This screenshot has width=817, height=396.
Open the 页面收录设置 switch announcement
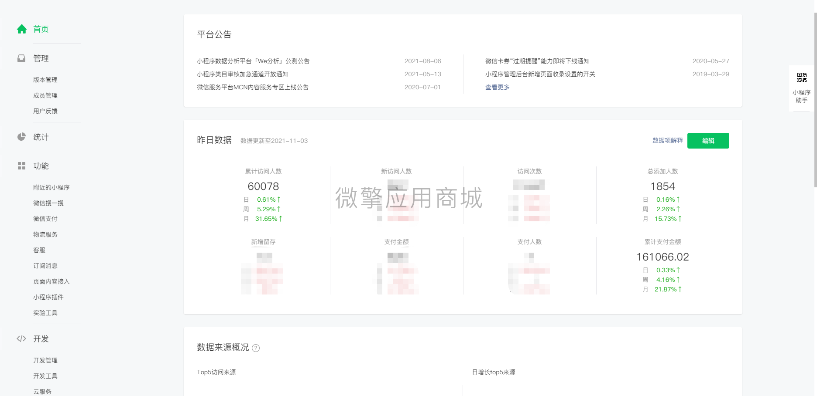tap(540, 74)
